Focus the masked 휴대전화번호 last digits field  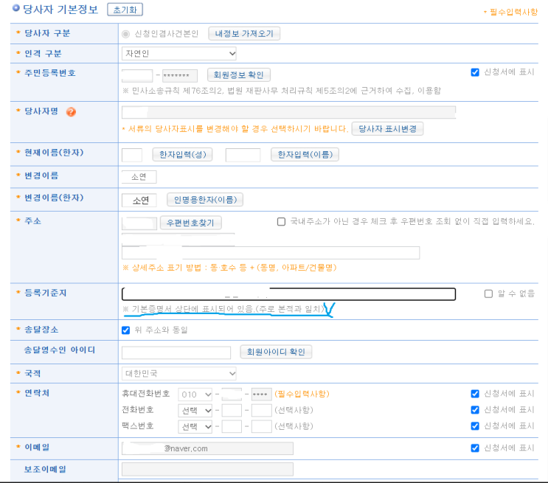261,395
